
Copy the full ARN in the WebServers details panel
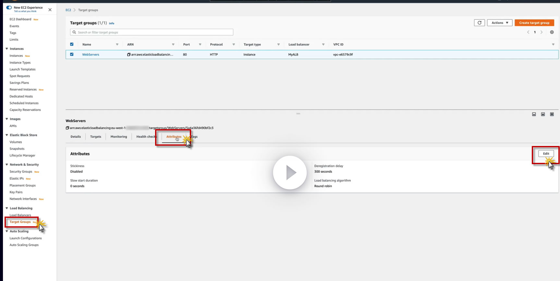67,128
